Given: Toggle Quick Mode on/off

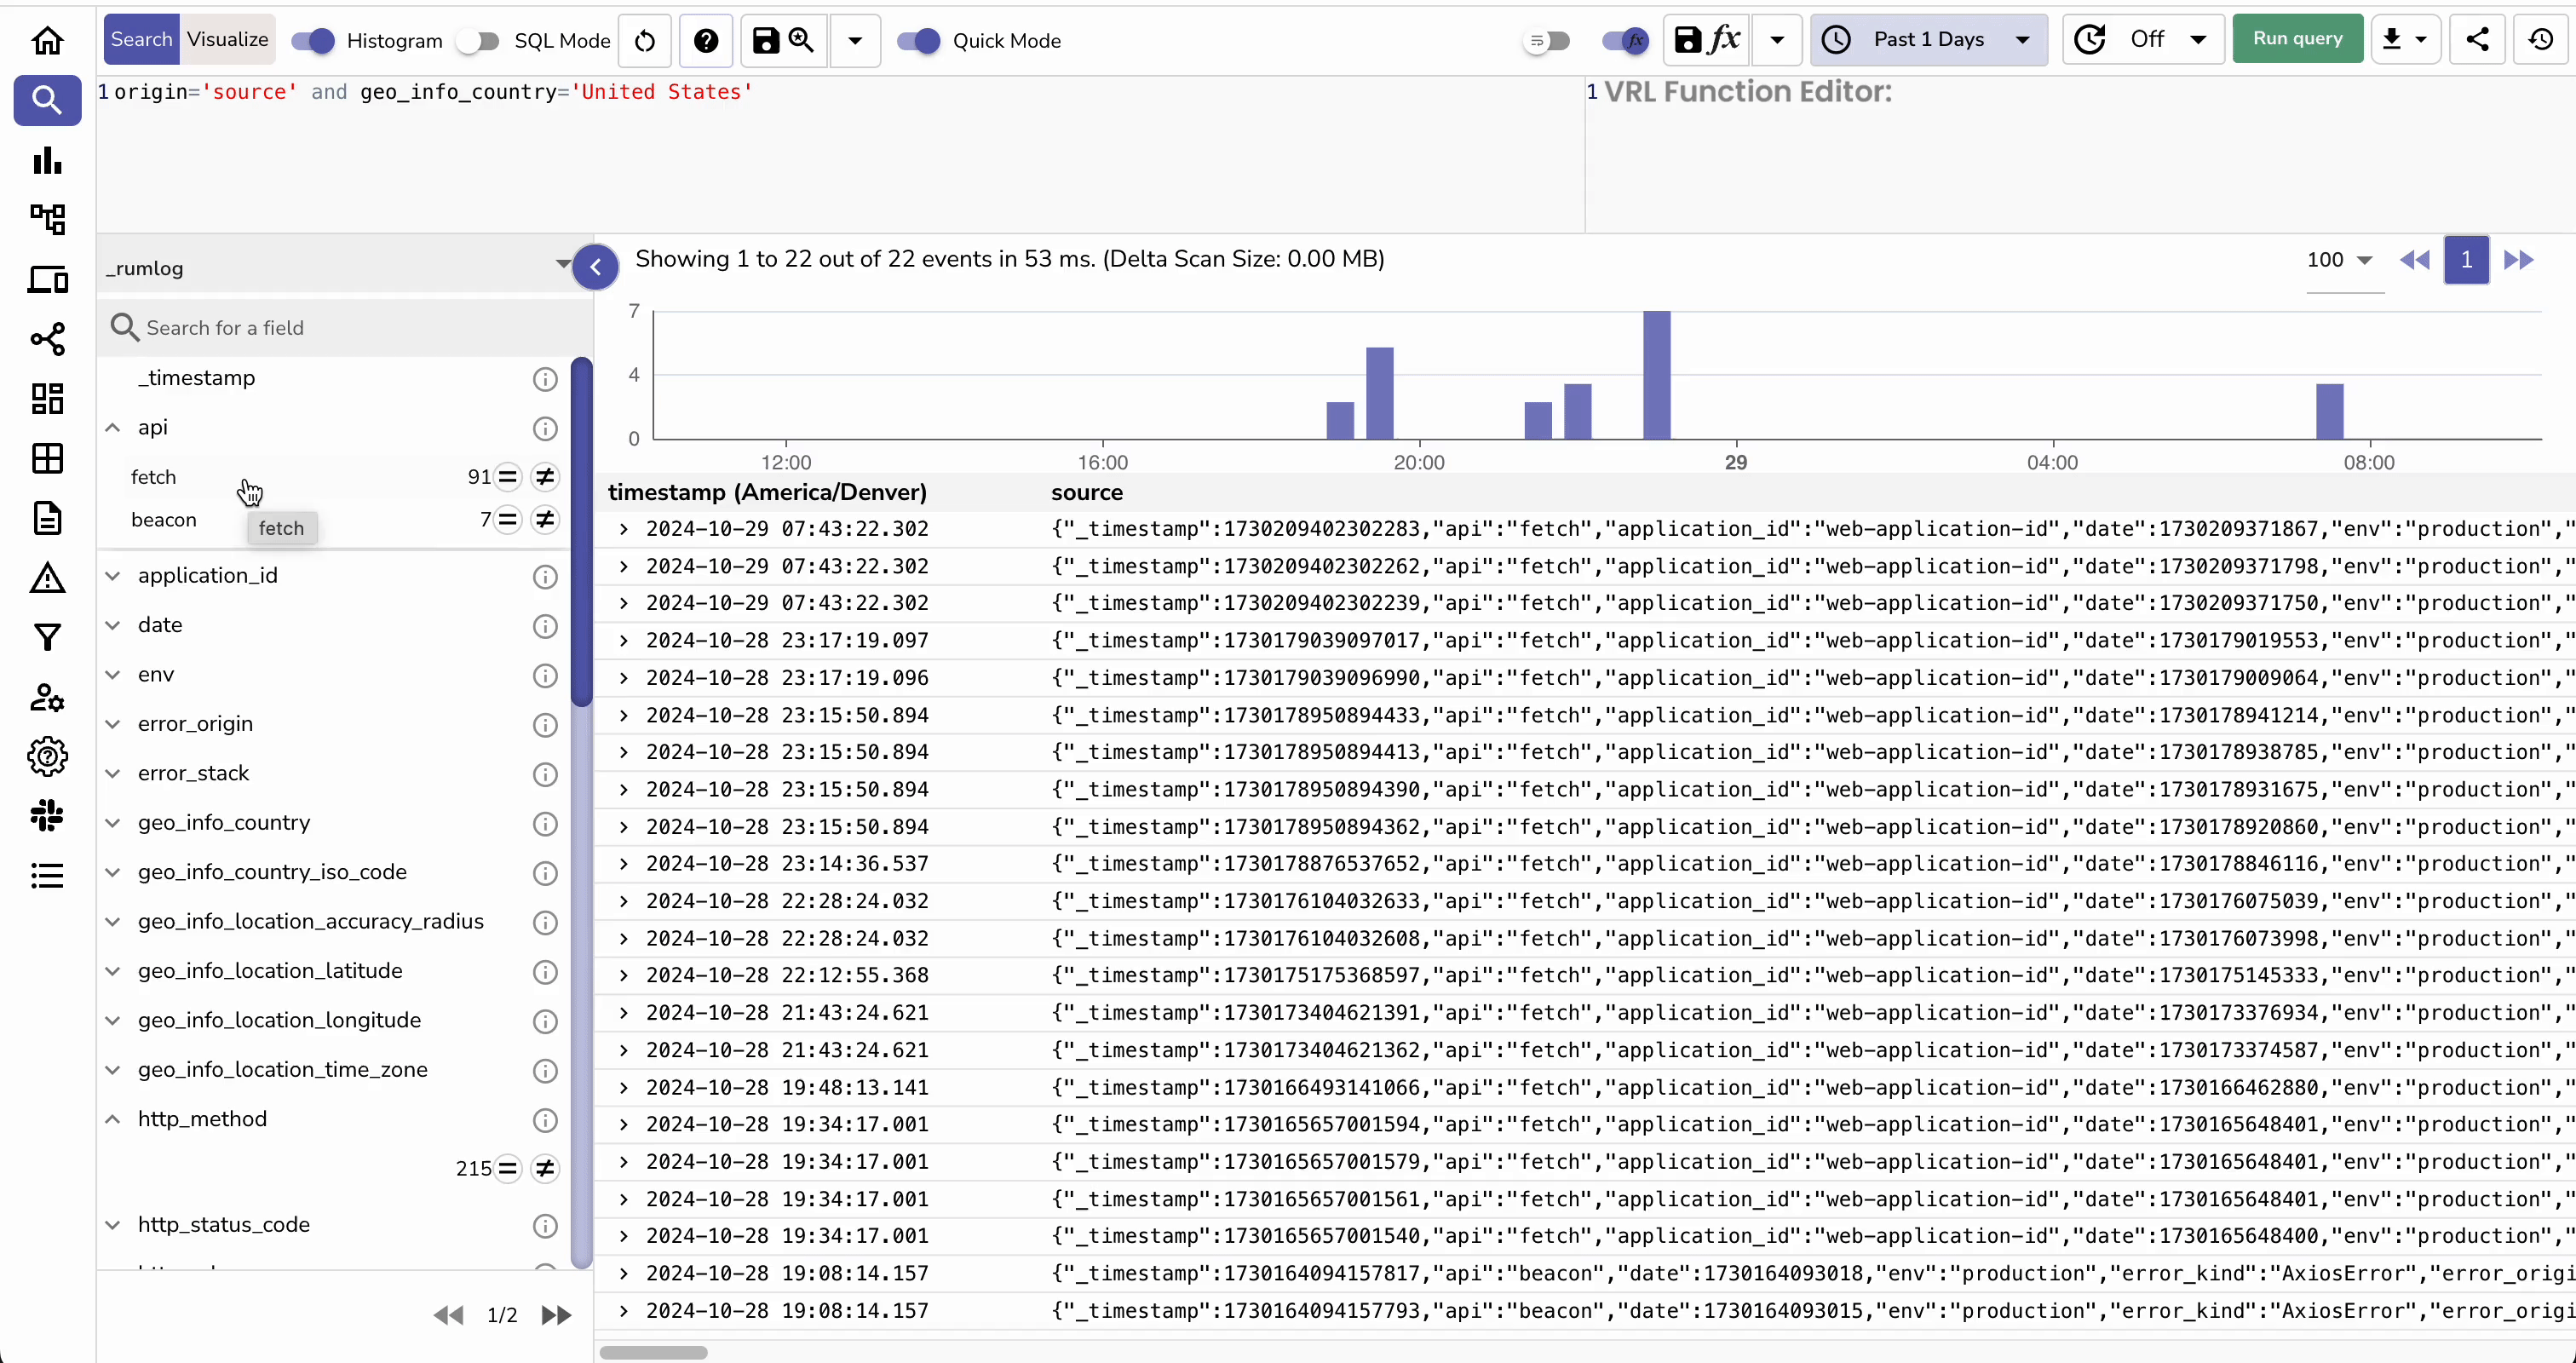Looking at the screenshot, I should [920, 39].
